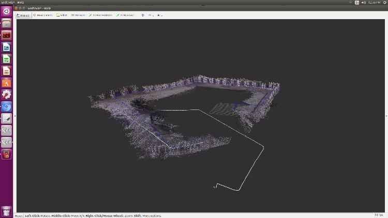Image resolution: width=388 pixels, height=218 pixels.
Task: Choose the Select tool in toolbar
Action: 62,15
